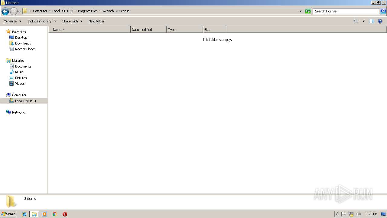Click Show desktop button at taskbar end
This screenshot has height=218, width=387.
[383, 214]
